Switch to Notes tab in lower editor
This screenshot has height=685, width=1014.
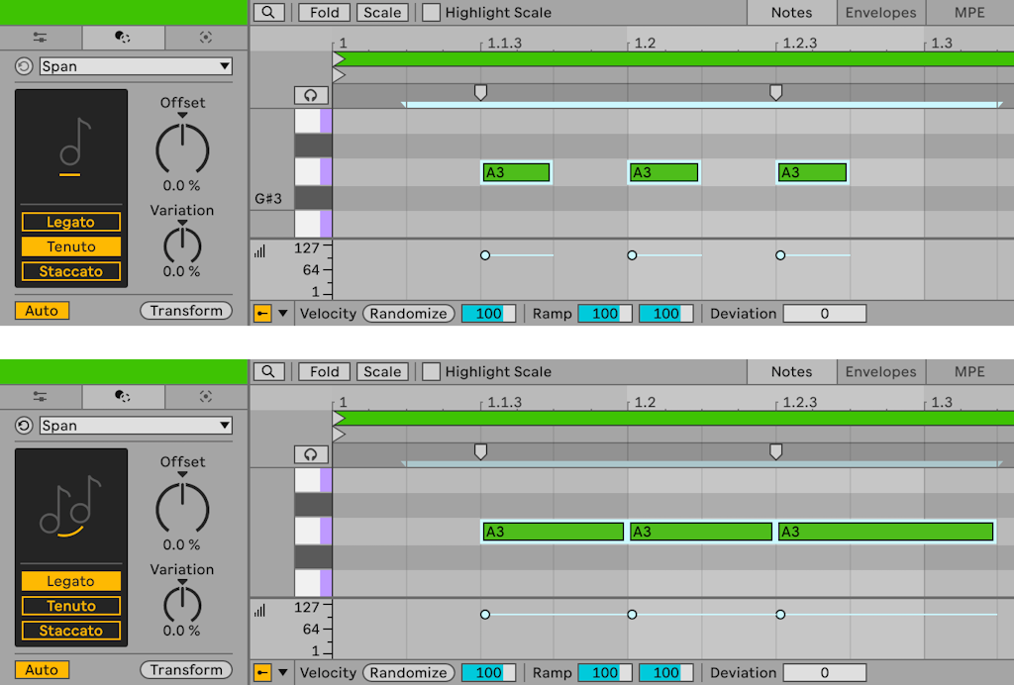click(x=791, y=371)
